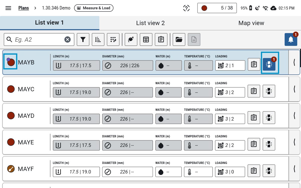Tap the GPS signal unavailable icon

tap(257, 8)
